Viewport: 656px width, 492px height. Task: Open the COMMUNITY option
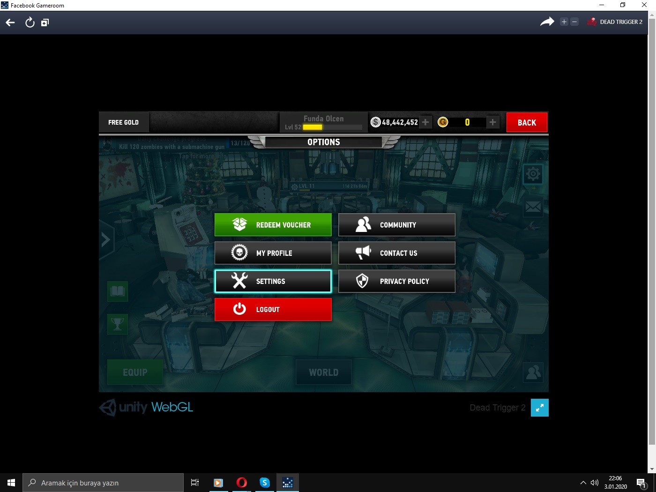pos(397,225)
